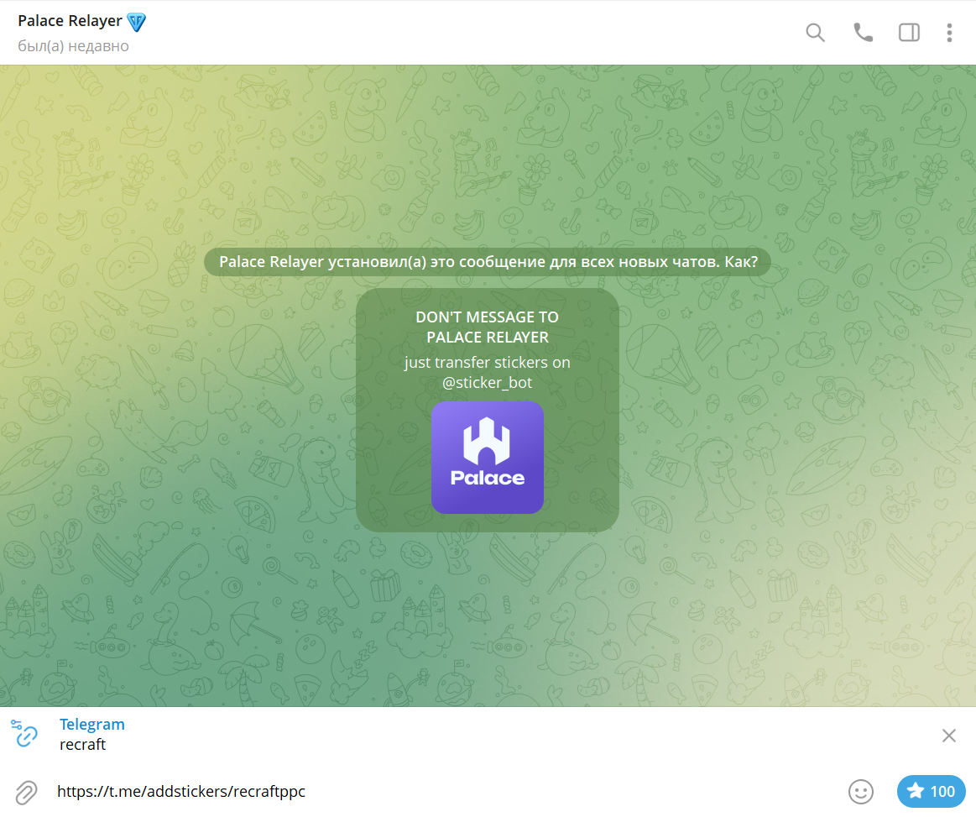Click the gem emoji status beside Palace Relayer
This screenshot has width=976, height=817.
(x=136, y=21)
